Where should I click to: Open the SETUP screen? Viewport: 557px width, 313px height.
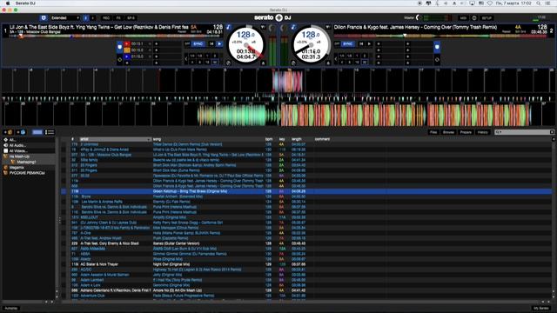(487, 18)
